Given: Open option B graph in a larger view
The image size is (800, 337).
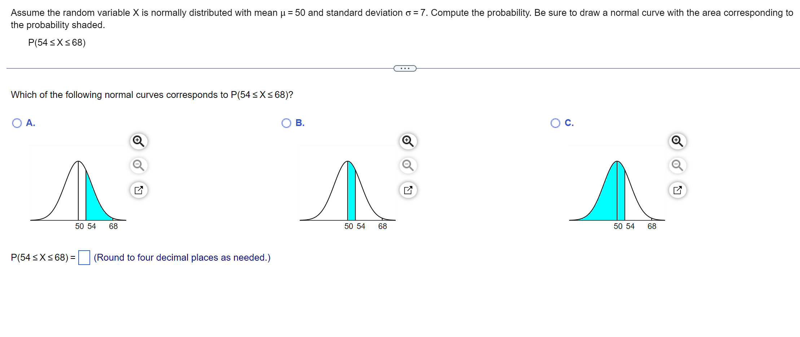Looking at the screenshot, I should 408,190.
